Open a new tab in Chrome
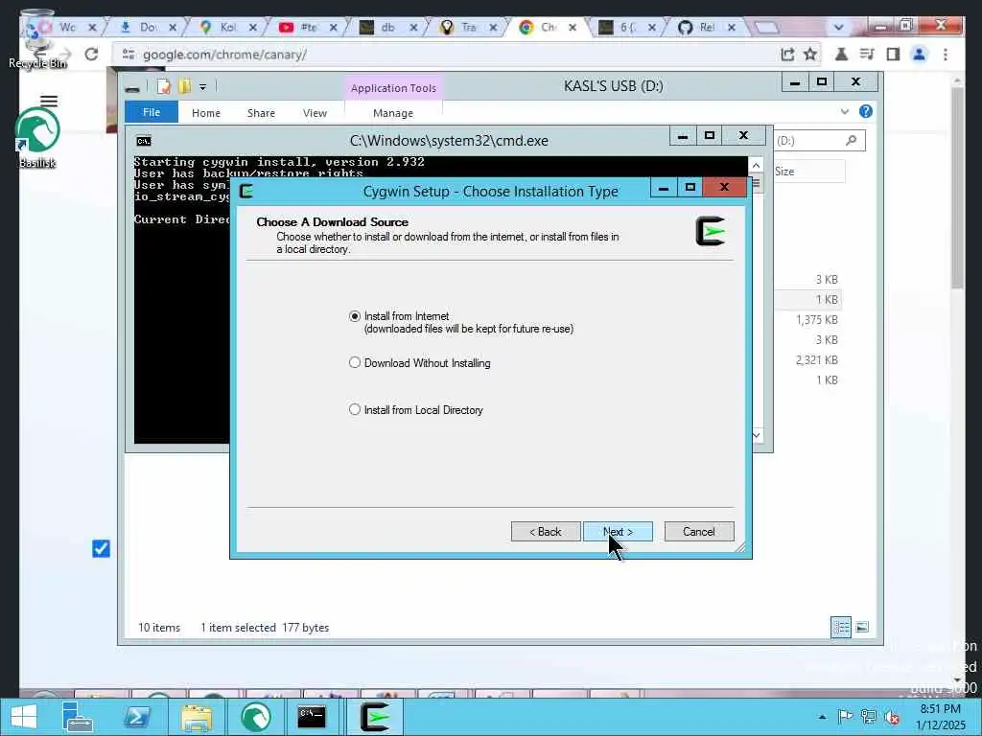The height and width of the screenshot is (736, 982). click(x=766, y=27)
